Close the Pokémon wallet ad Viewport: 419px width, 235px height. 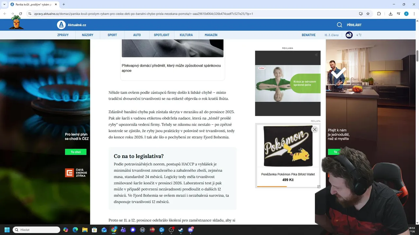coord(315,130)
